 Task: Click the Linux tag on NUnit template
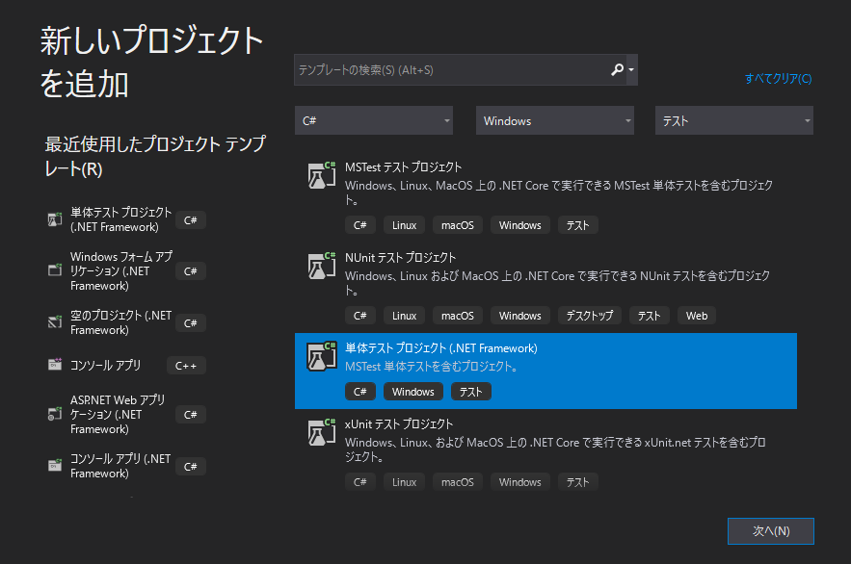click(x=404, y=315)
